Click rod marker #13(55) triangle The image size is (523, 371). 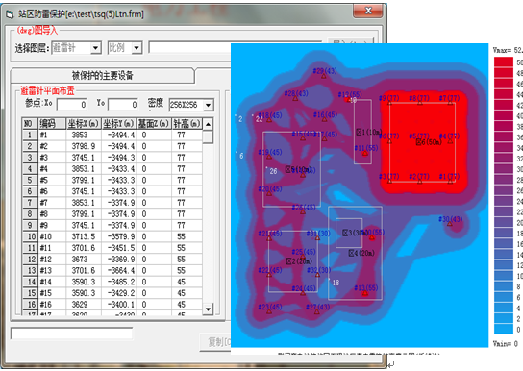[x=365, y=293]
